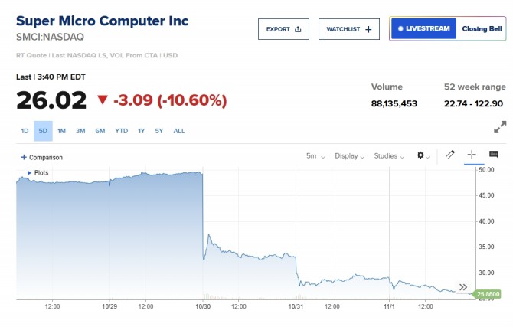Screen dimensions: 513x327
Task: Click the 25.86 current price label
Action: click(488, 293)
